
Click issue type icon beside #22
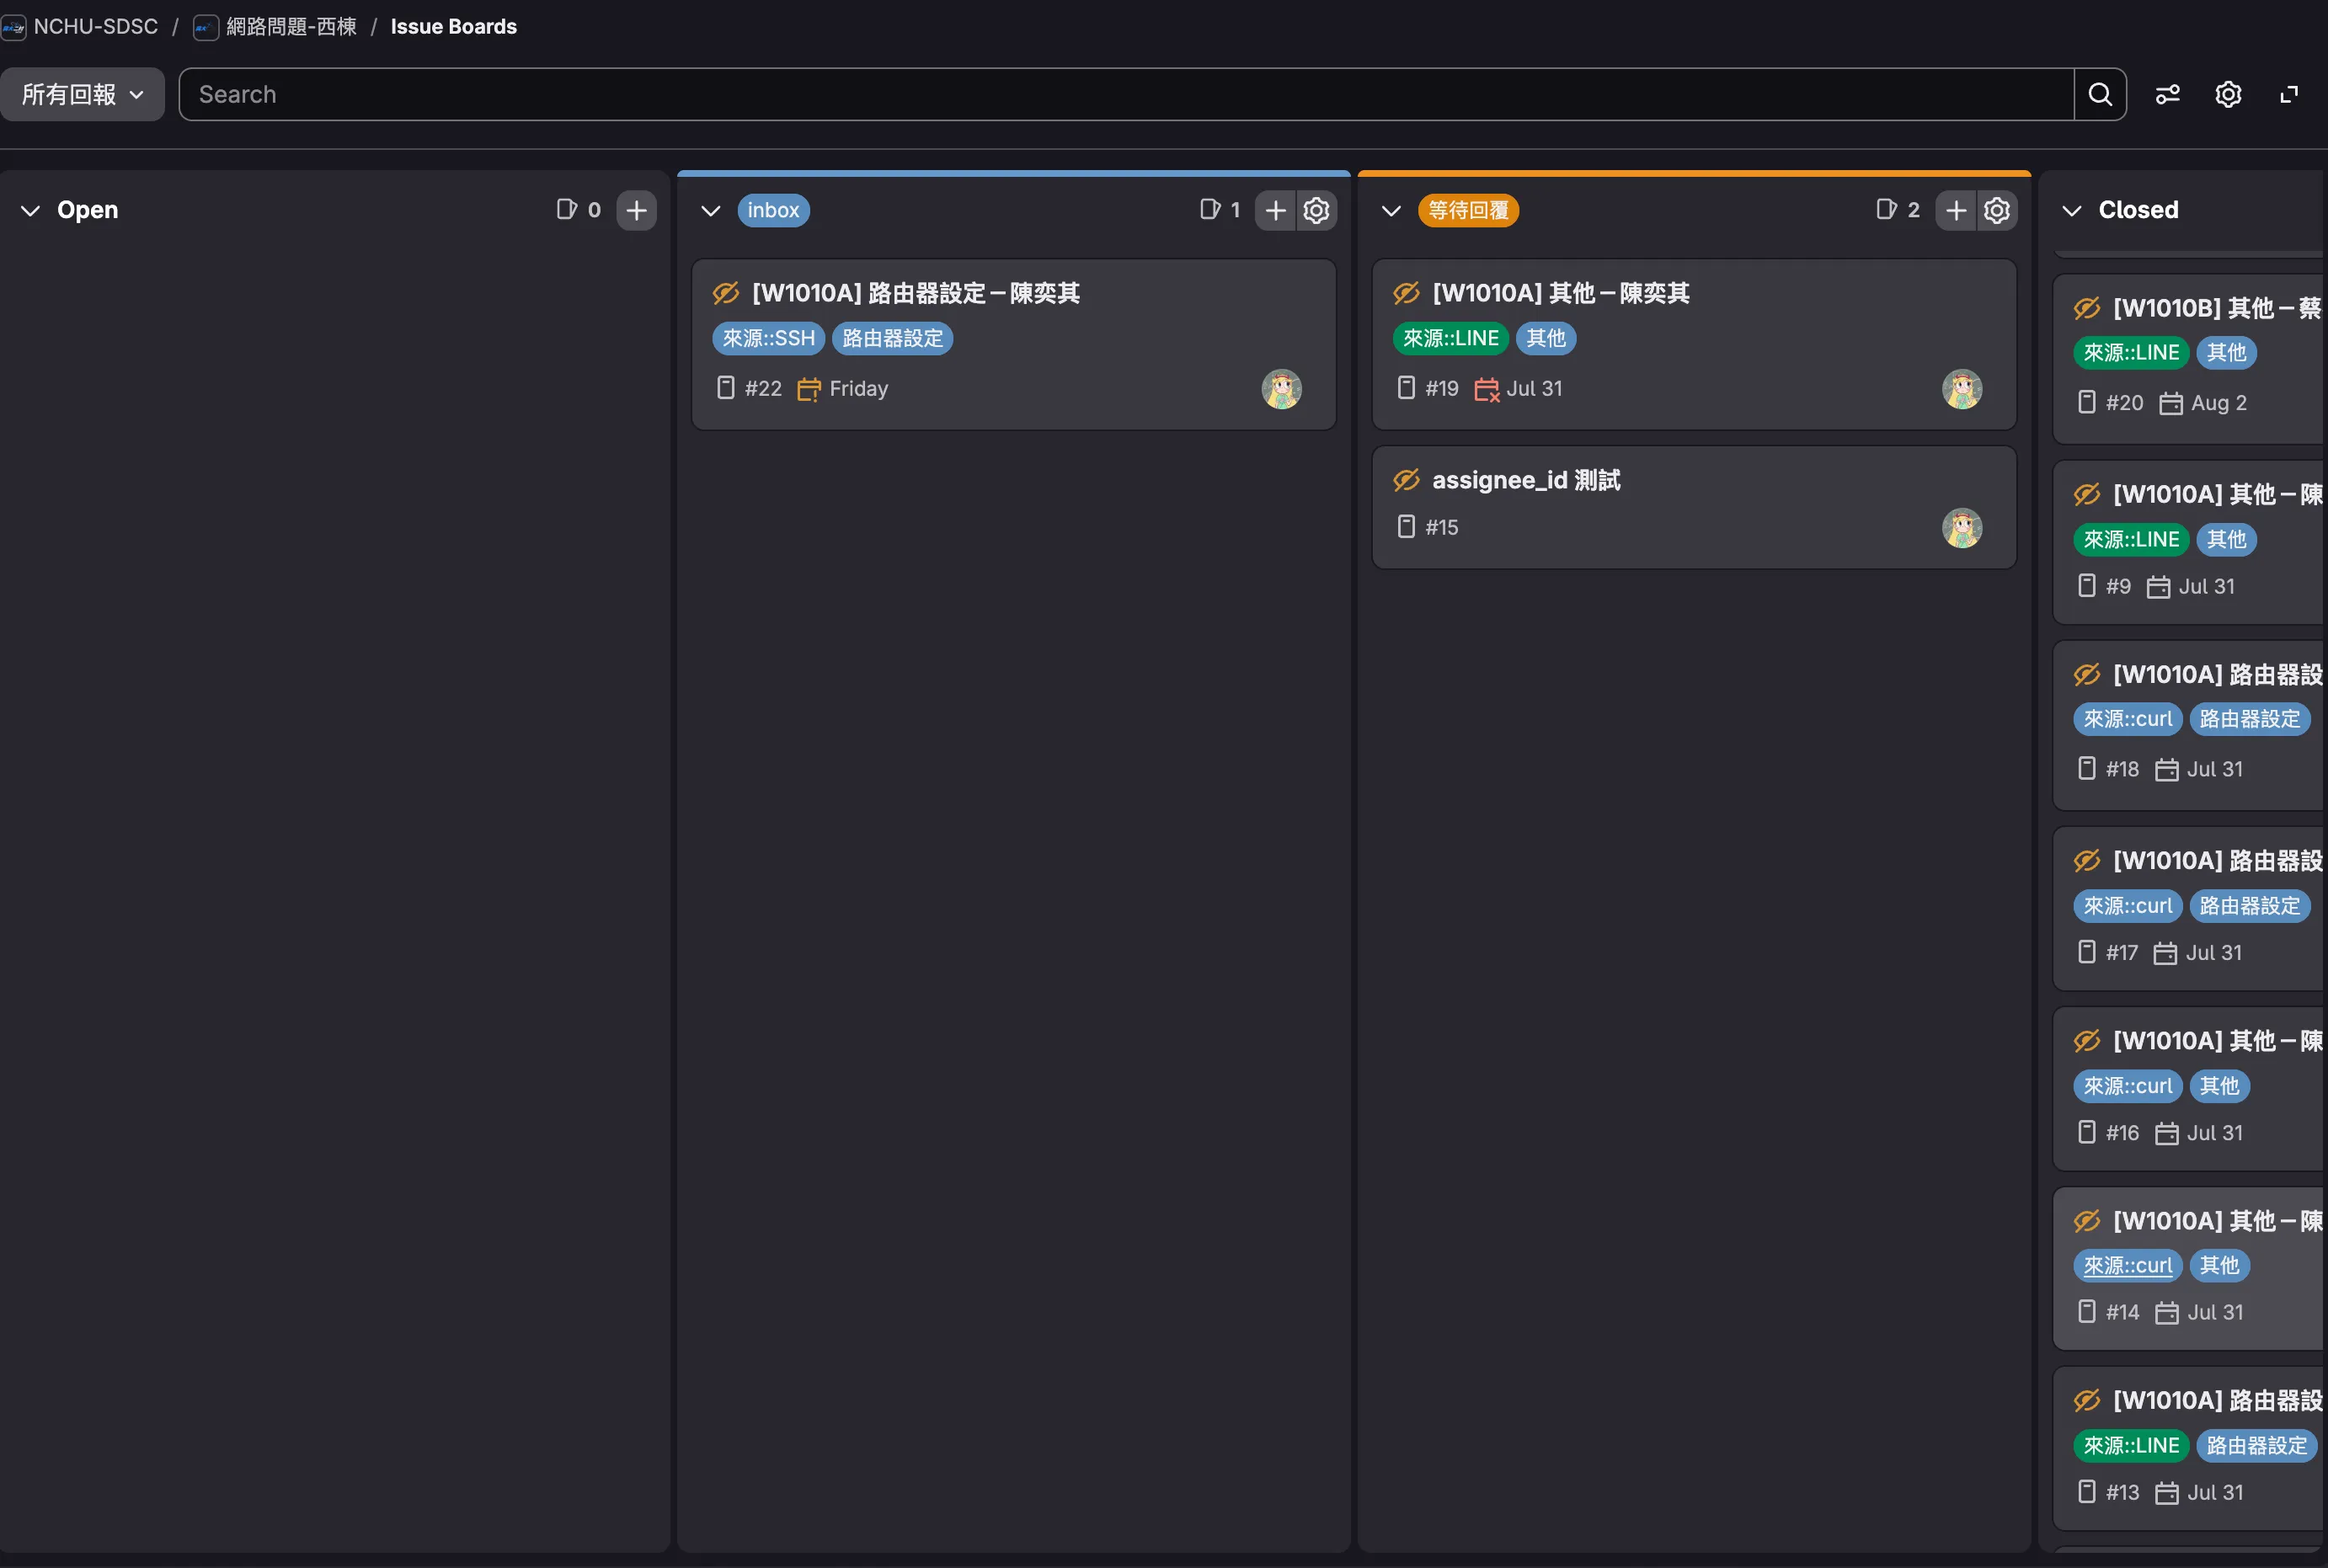pos(726,388)
